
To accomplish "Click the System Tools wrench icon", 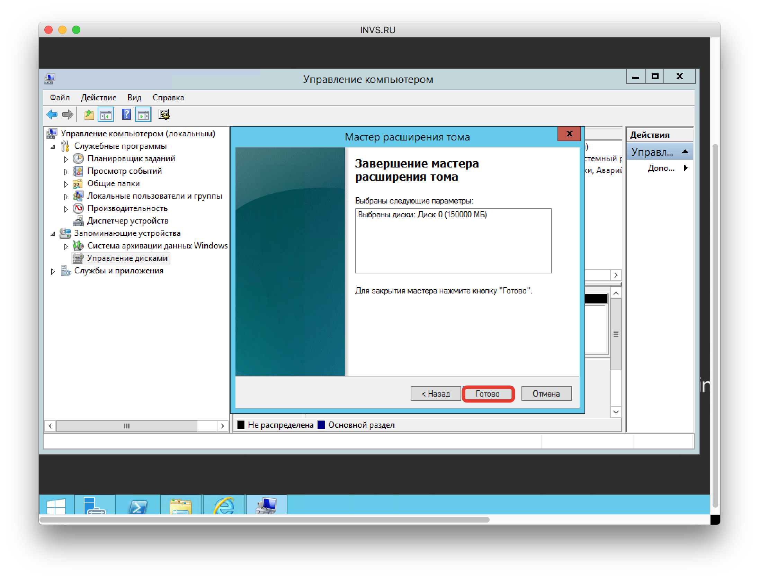I will [65, 146].
